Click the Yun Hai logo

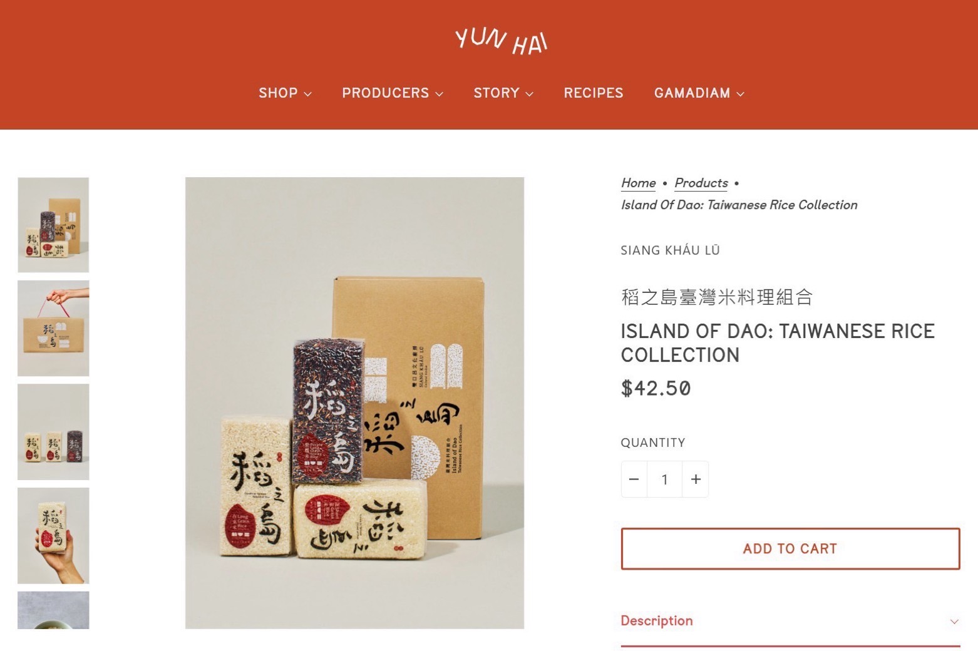coord(501,41)
